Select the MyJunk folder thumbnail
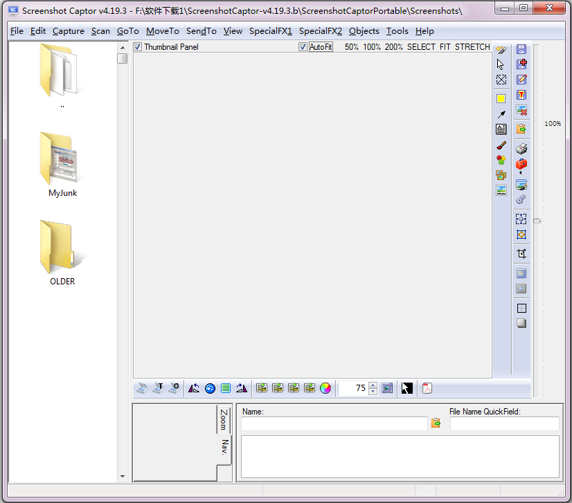Viewport: 572px width, 503px height. (62, 165)
